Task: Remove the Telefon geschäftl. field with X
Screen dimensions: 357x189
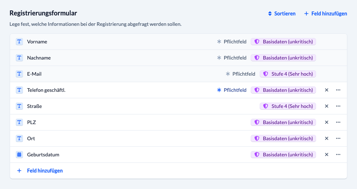Action: pos(326,90)
